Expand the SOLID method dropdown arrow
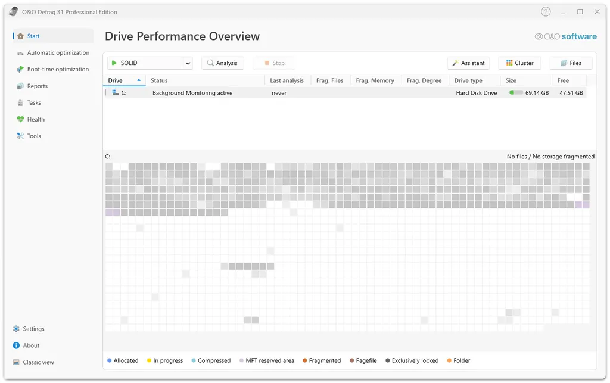610x383 pixels. point(188,63)
